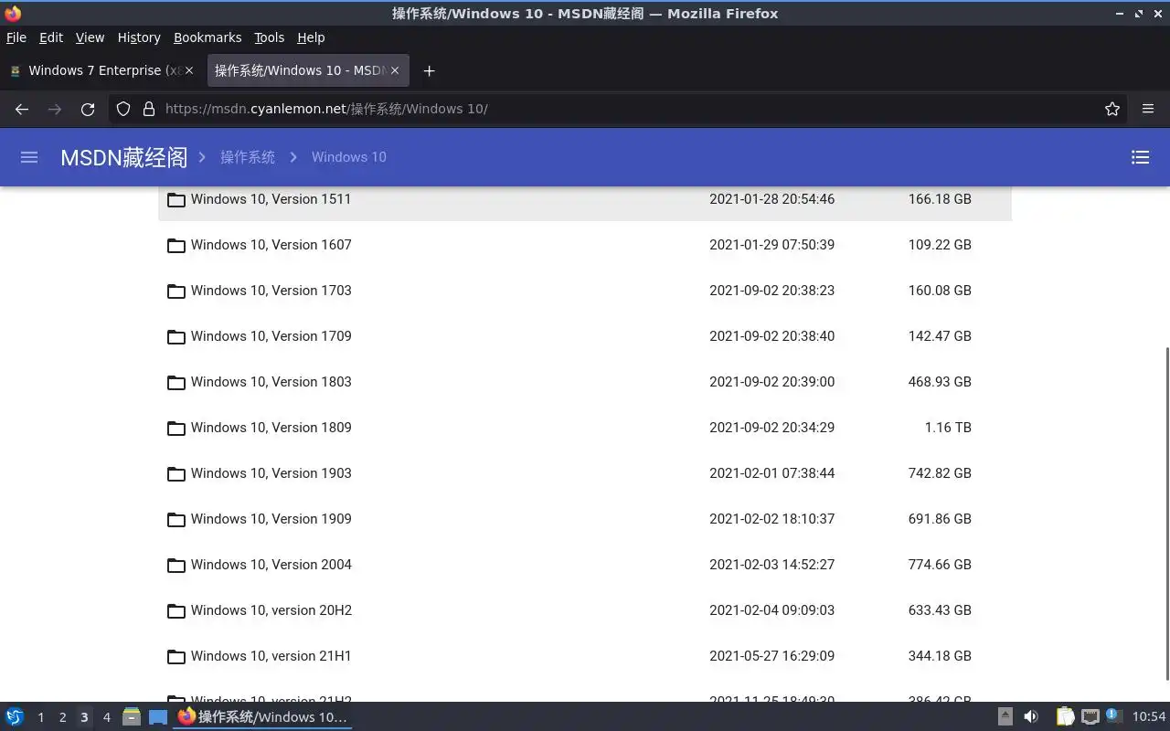Open Windows 10, version 21H1 folder
The image size is (1170, 731).
pos(271,656)
